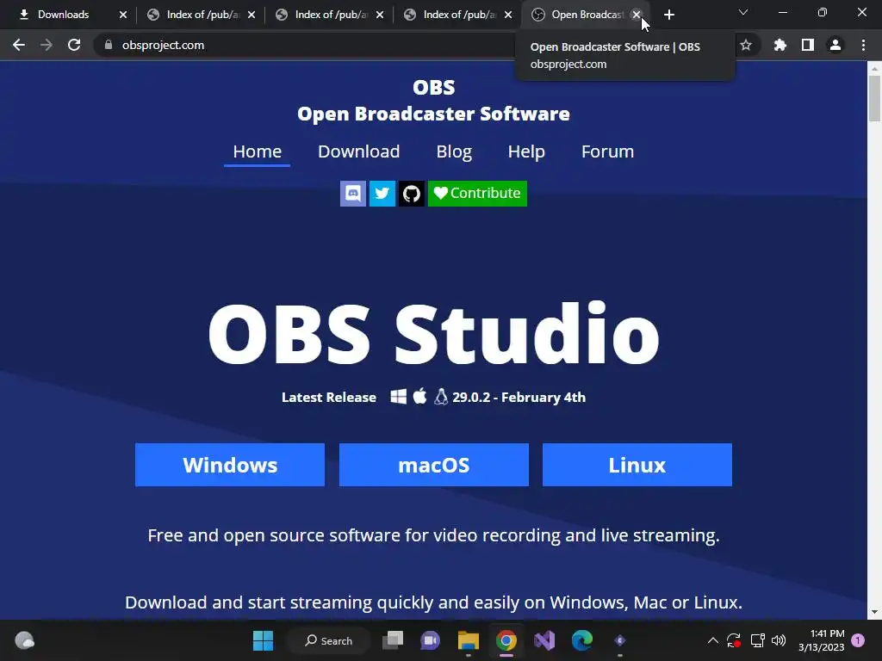Open the Forum nav item

(607, 151)
